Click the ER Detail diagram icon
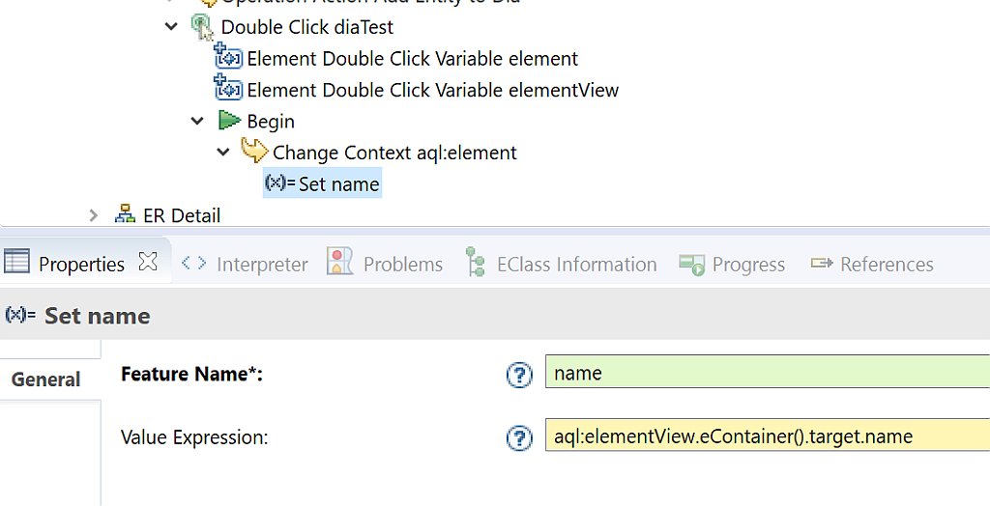The height and width of the screenshot is (506, 990). pyautogui.click(x=125, y=213)
